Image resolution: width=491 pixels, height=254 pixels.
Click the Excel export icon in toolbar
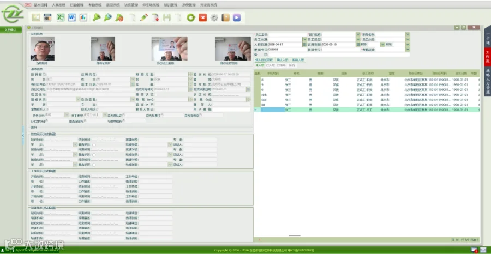(x=61, y=17)
